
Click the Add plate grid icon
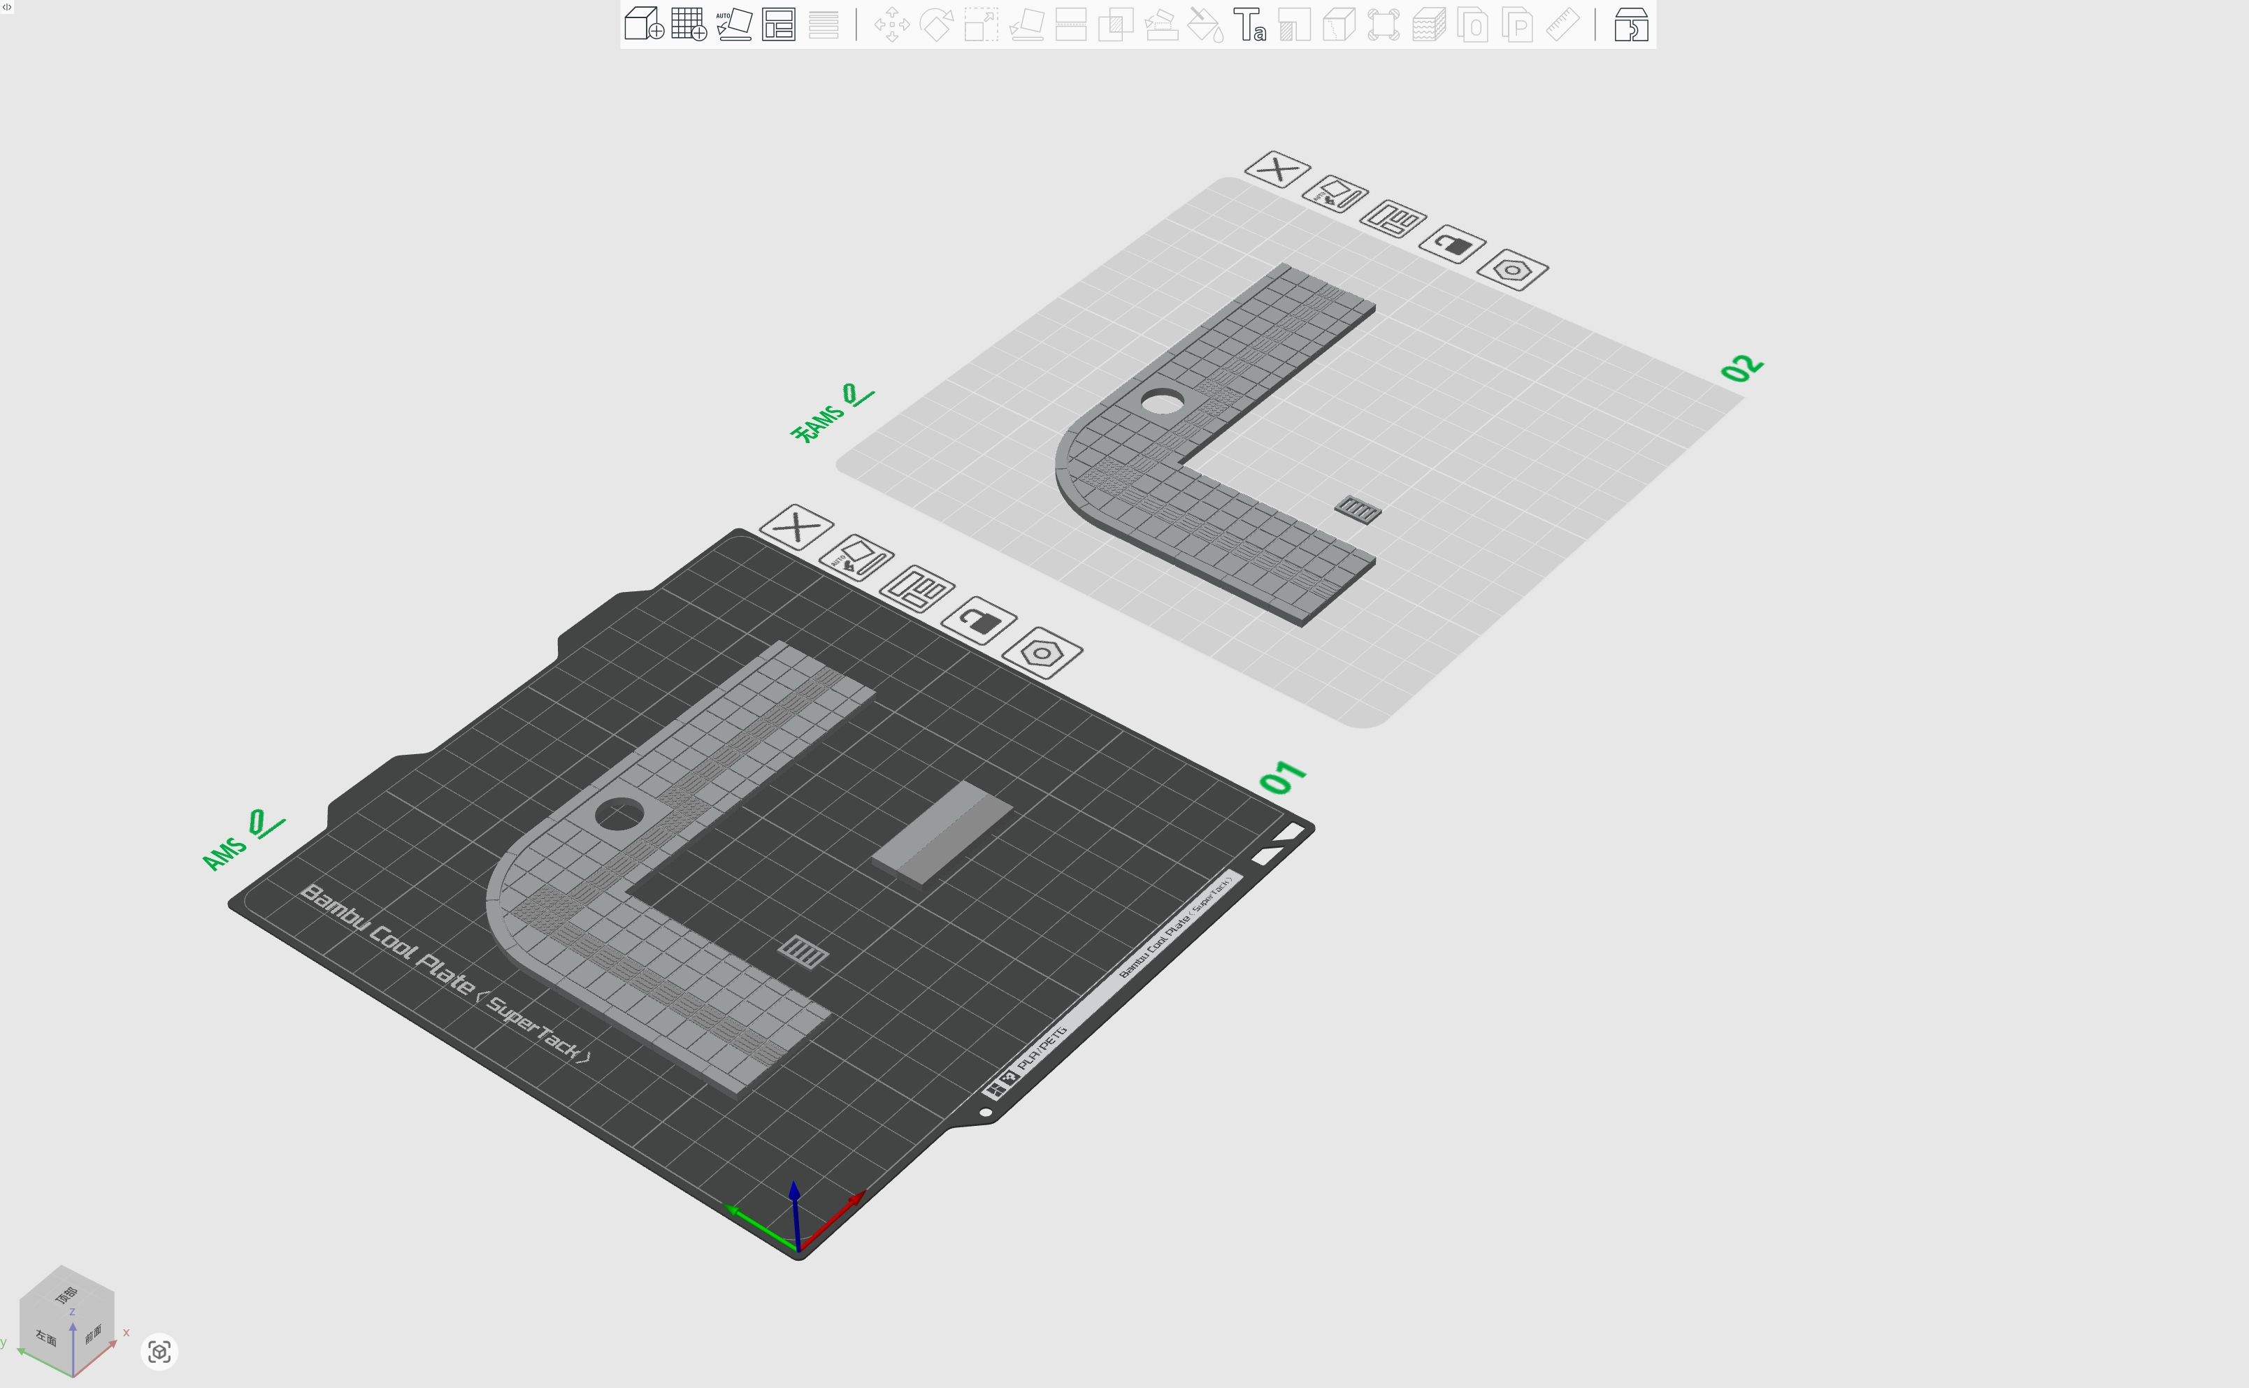coord(689,24)
